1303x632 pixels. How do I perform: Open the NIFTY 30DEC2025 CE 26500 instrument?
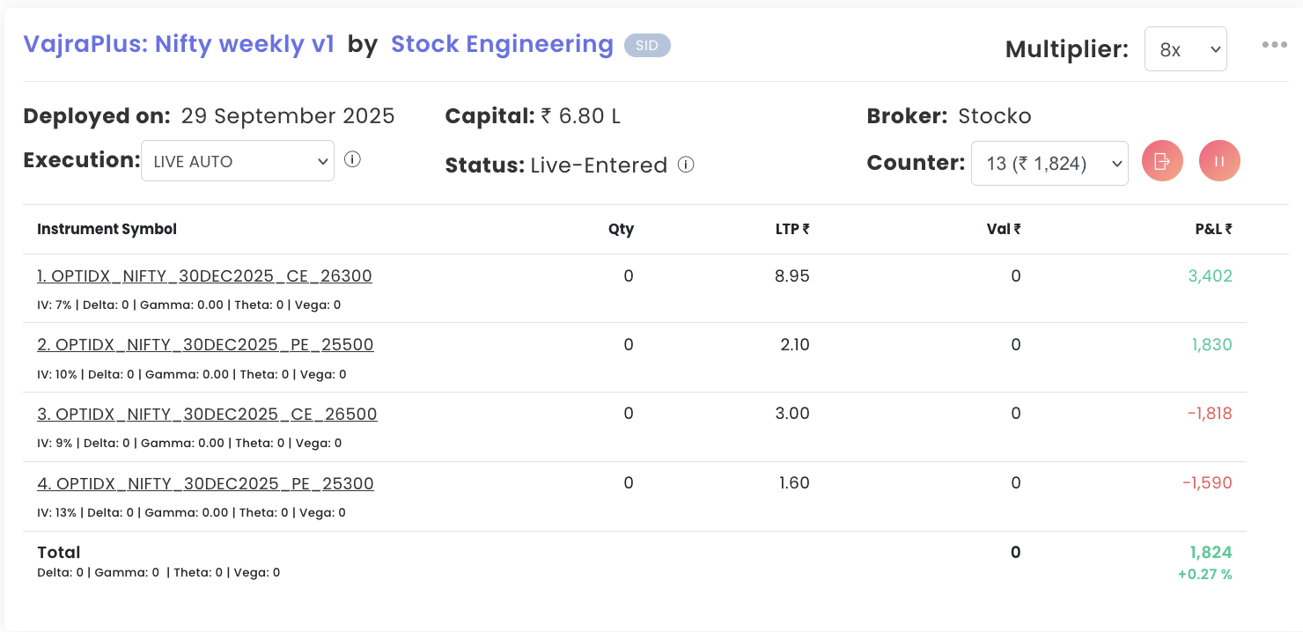click(207, 415)
